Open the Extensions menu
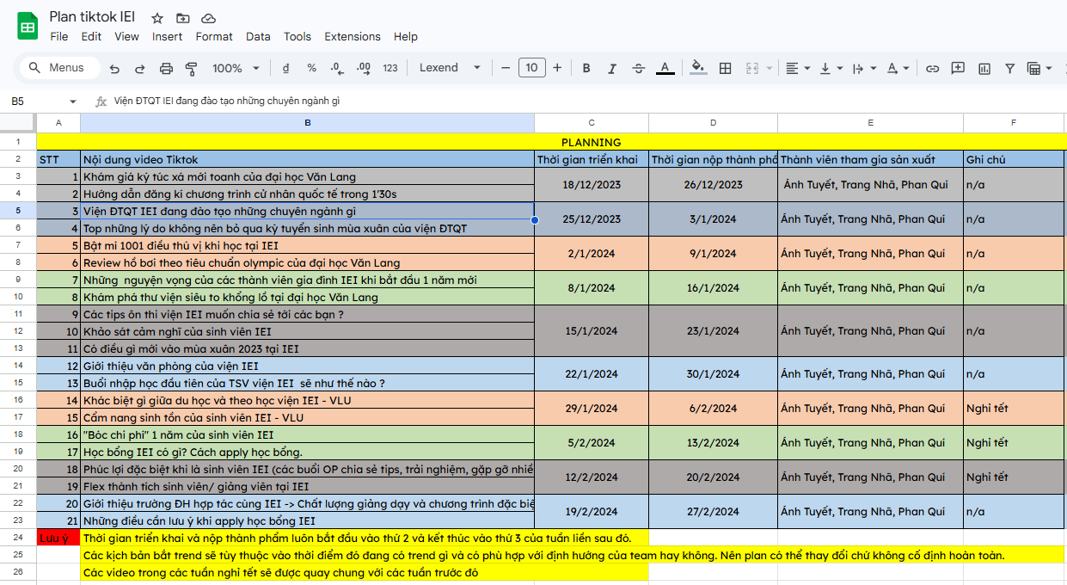The width and height of the screenshot is (1067, 585). click(353, 37)
